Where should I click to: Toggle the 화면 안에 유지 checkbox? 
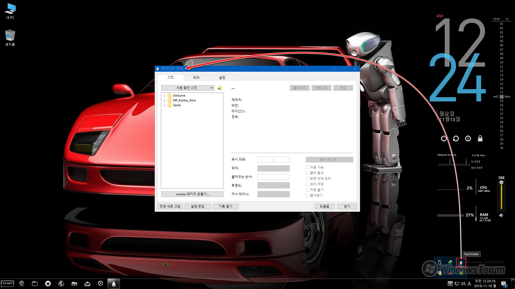click(307, 178)
